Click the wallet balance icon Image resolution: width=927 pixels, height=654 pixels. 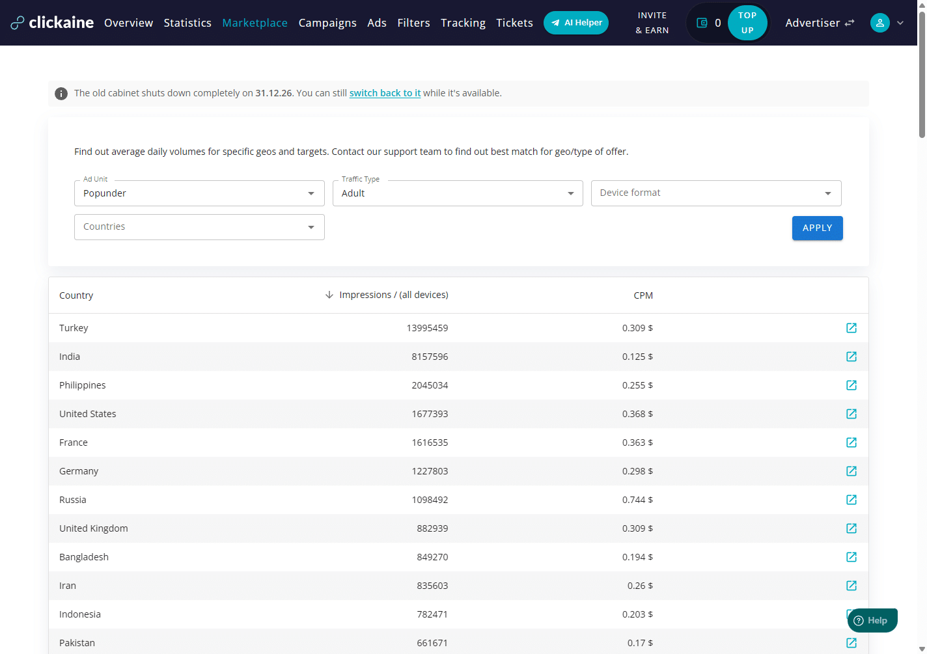tap(702, 23)
